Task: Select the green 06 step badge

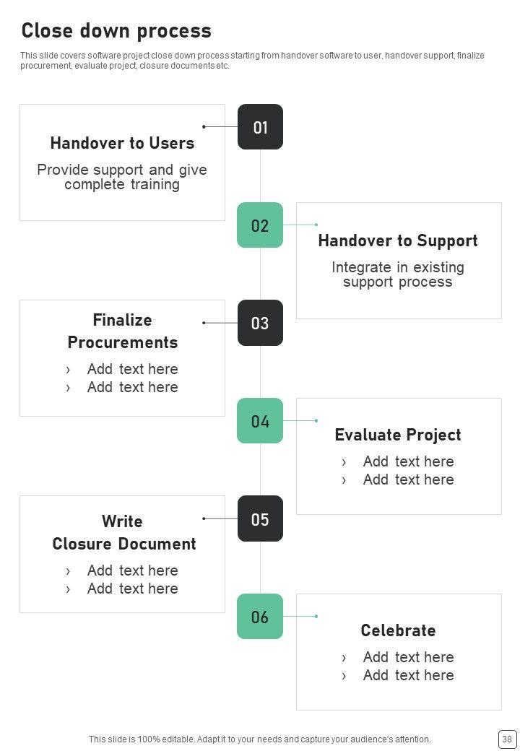Action: pos(260,617)
